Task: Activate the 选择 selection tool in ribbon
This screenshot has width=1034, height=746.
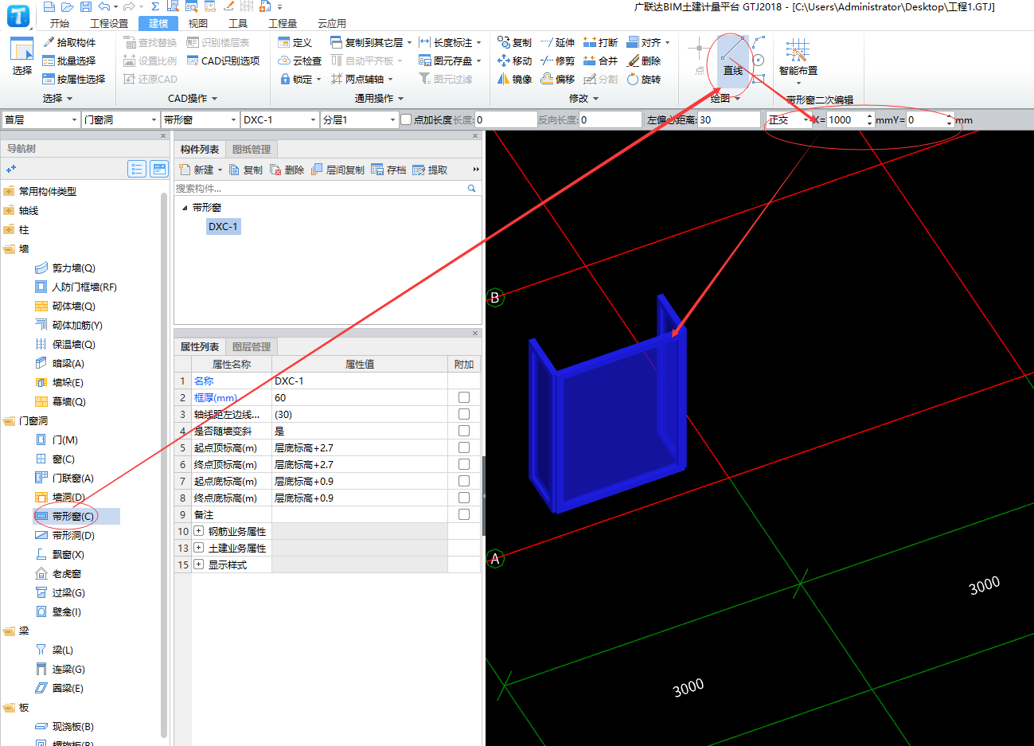Action: (21, 57)
